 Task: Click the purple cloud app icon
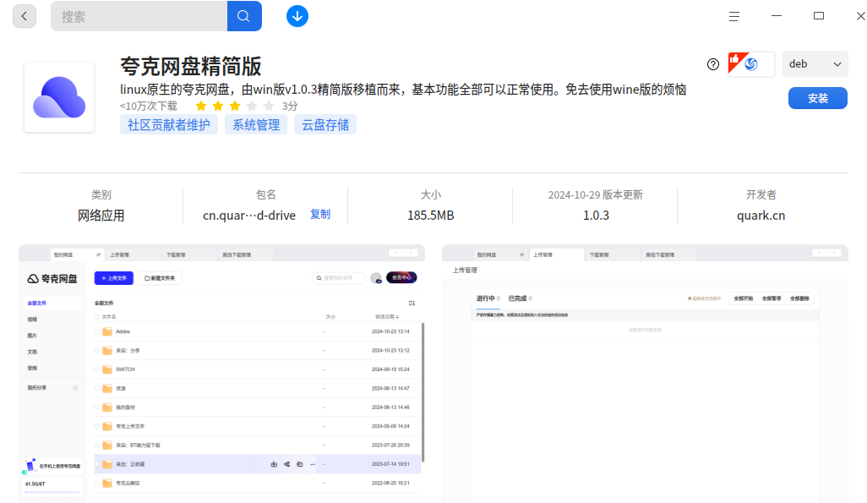coord(59,97)
